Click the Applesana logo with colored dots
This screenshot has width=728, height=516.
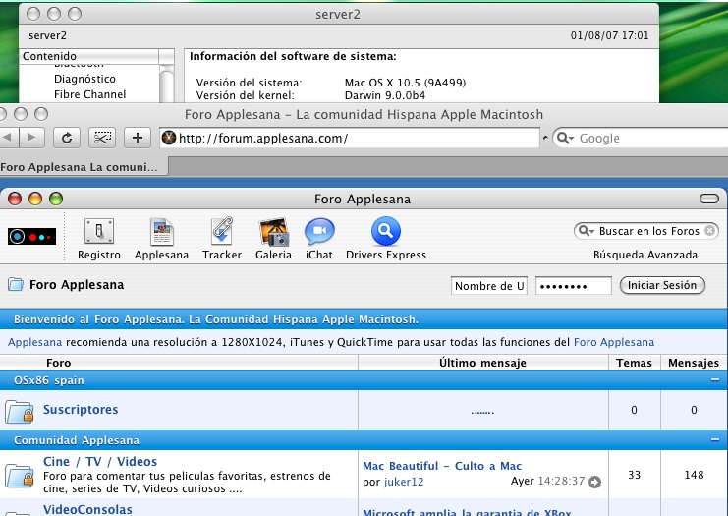point(31,237)
